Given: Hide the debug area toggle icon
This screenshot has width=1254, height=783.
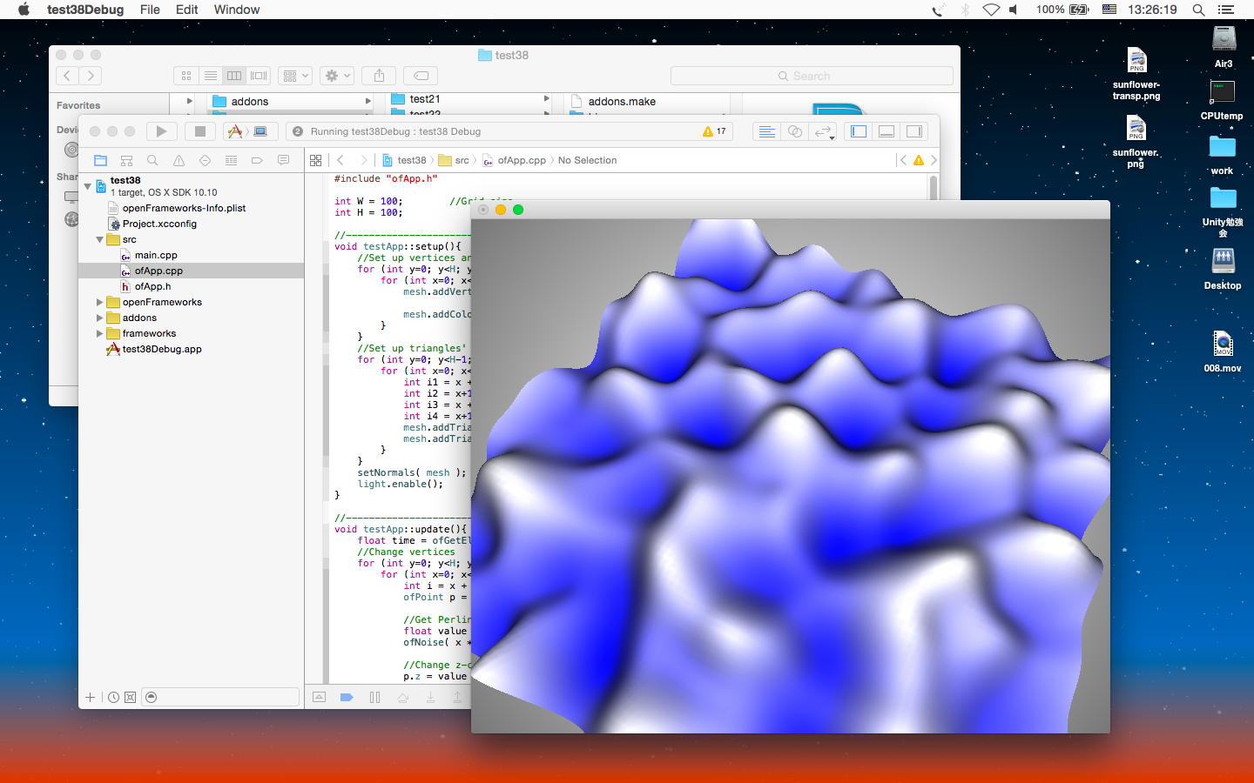Looking at the screenshot, I should [320, 697].
